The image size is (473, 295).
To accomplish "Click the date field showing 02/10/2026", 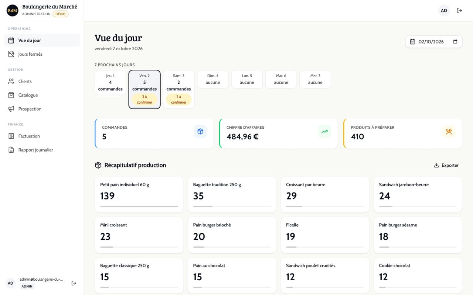I will (x=434, y=42).
